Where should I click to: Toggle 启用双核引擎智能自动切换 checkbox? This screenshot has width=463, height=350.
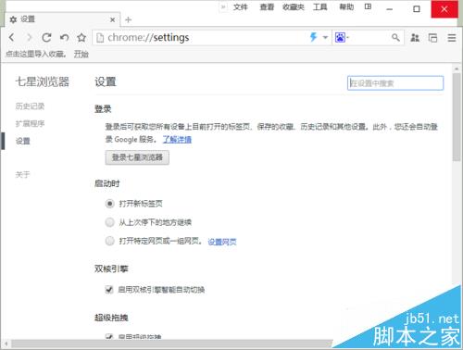coord(109,290)
